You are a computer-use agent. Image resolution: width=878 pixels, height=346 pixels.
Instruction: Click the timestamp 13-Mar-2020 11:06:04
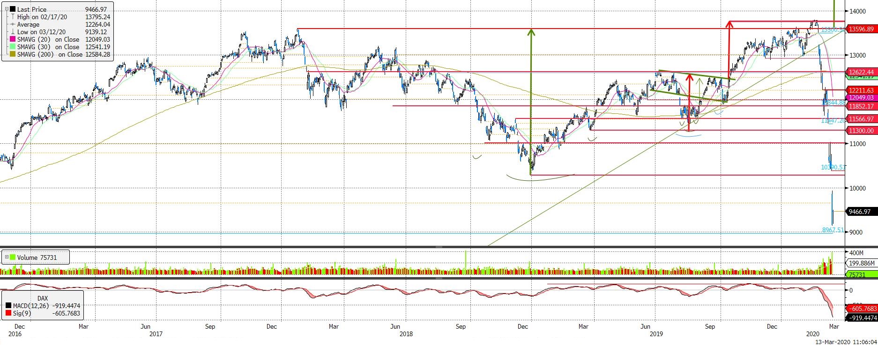coord(846,342)
